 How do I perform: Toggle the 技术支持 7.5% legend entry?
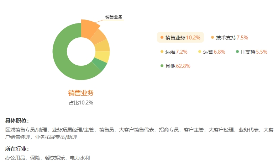pyautogui.click(x=231, y=37)
